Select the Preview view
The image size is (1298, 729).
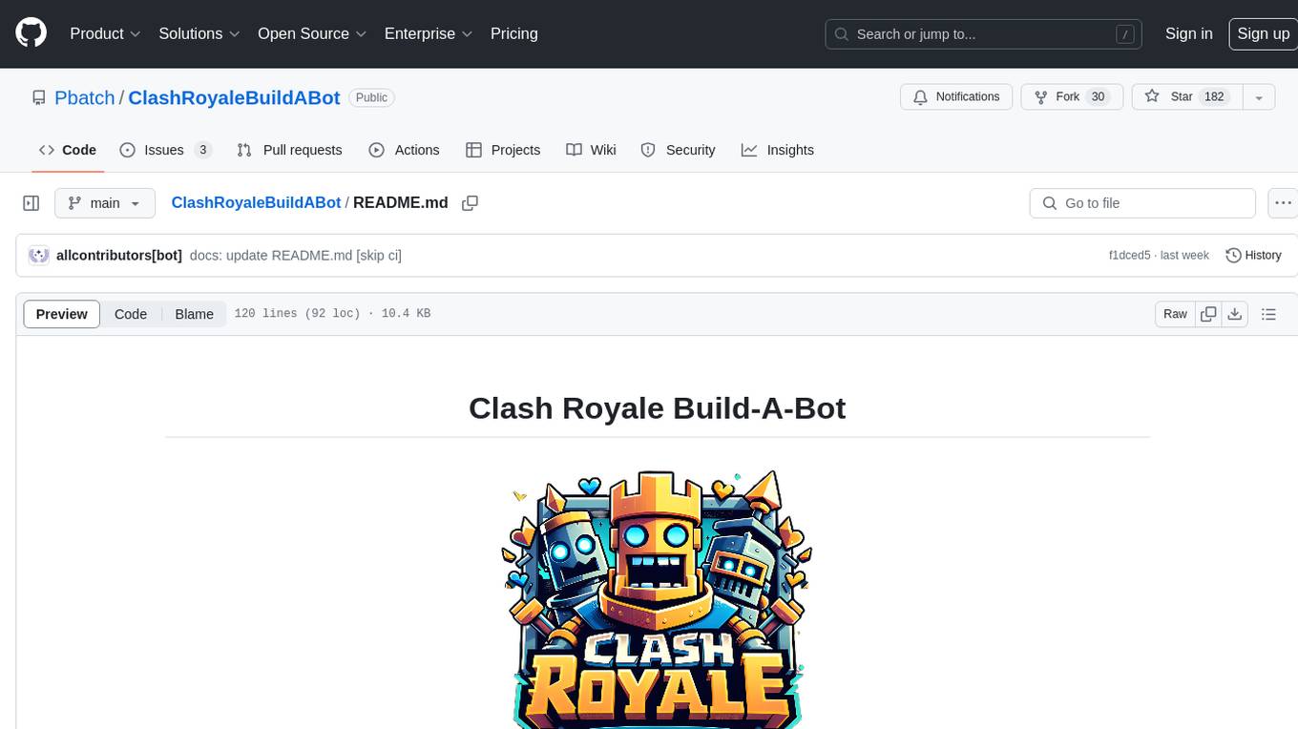pos(62,314)
